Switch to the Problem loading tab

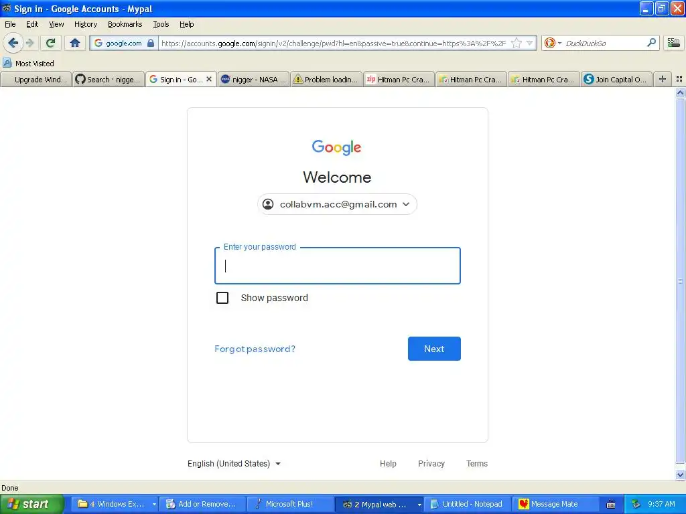point(326,80)
